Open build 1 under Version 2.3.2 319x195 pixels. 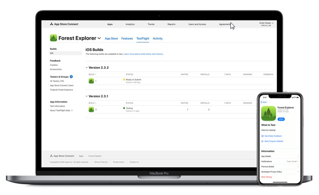tap(96, 81)
